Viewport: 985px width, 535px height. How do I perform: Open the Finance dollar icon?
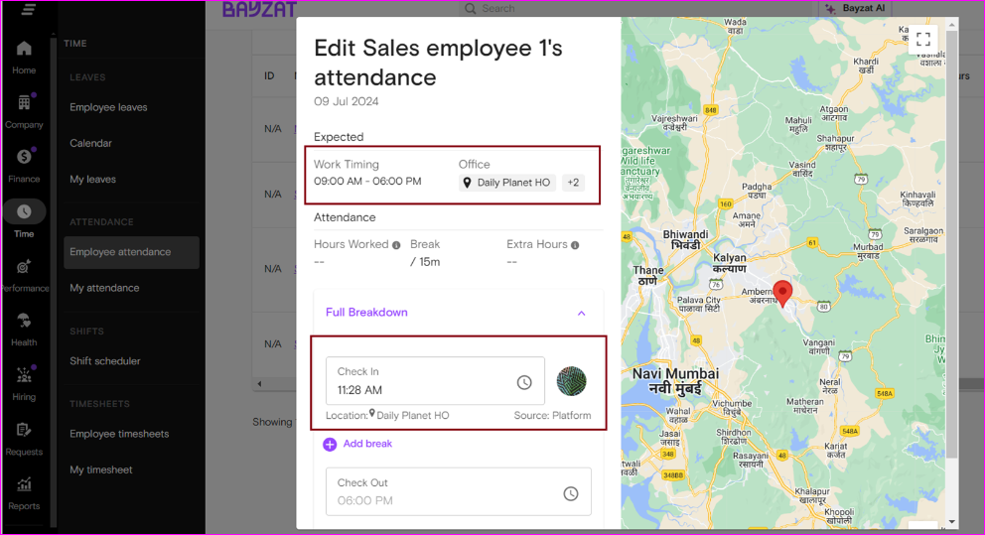[x=24, y=157]
